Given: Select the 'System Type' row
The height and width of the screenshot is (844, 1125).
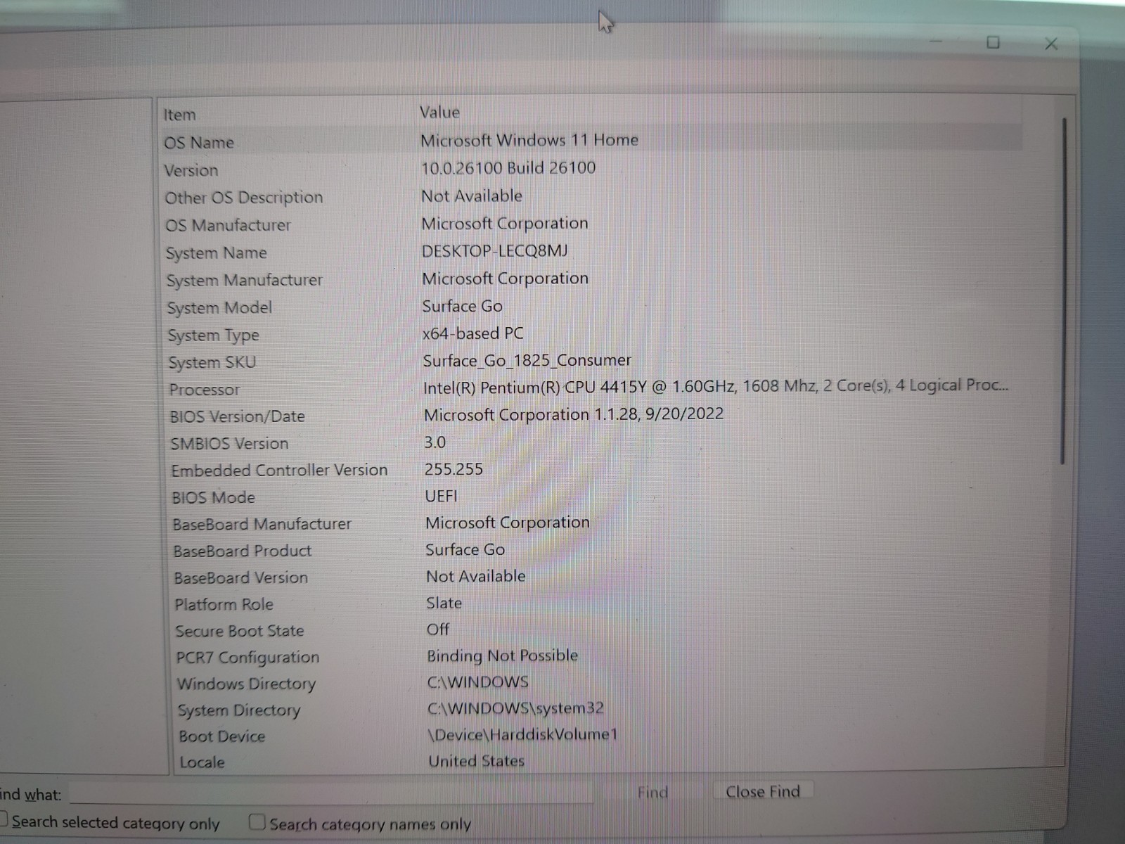Looking at the screenshot, I should 592,334.
